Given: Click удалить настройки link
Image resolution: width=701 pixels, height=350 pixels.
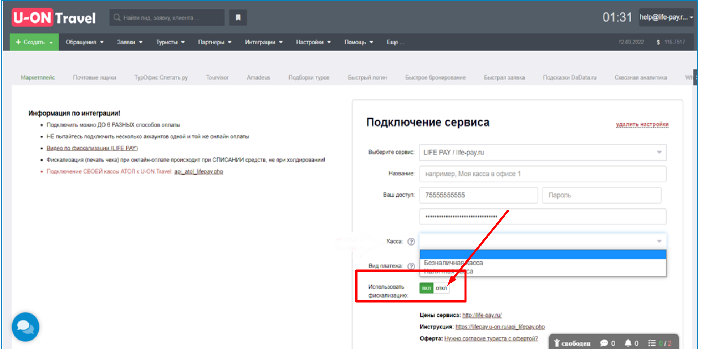Looking at the screenshot, I should (642, 124).
